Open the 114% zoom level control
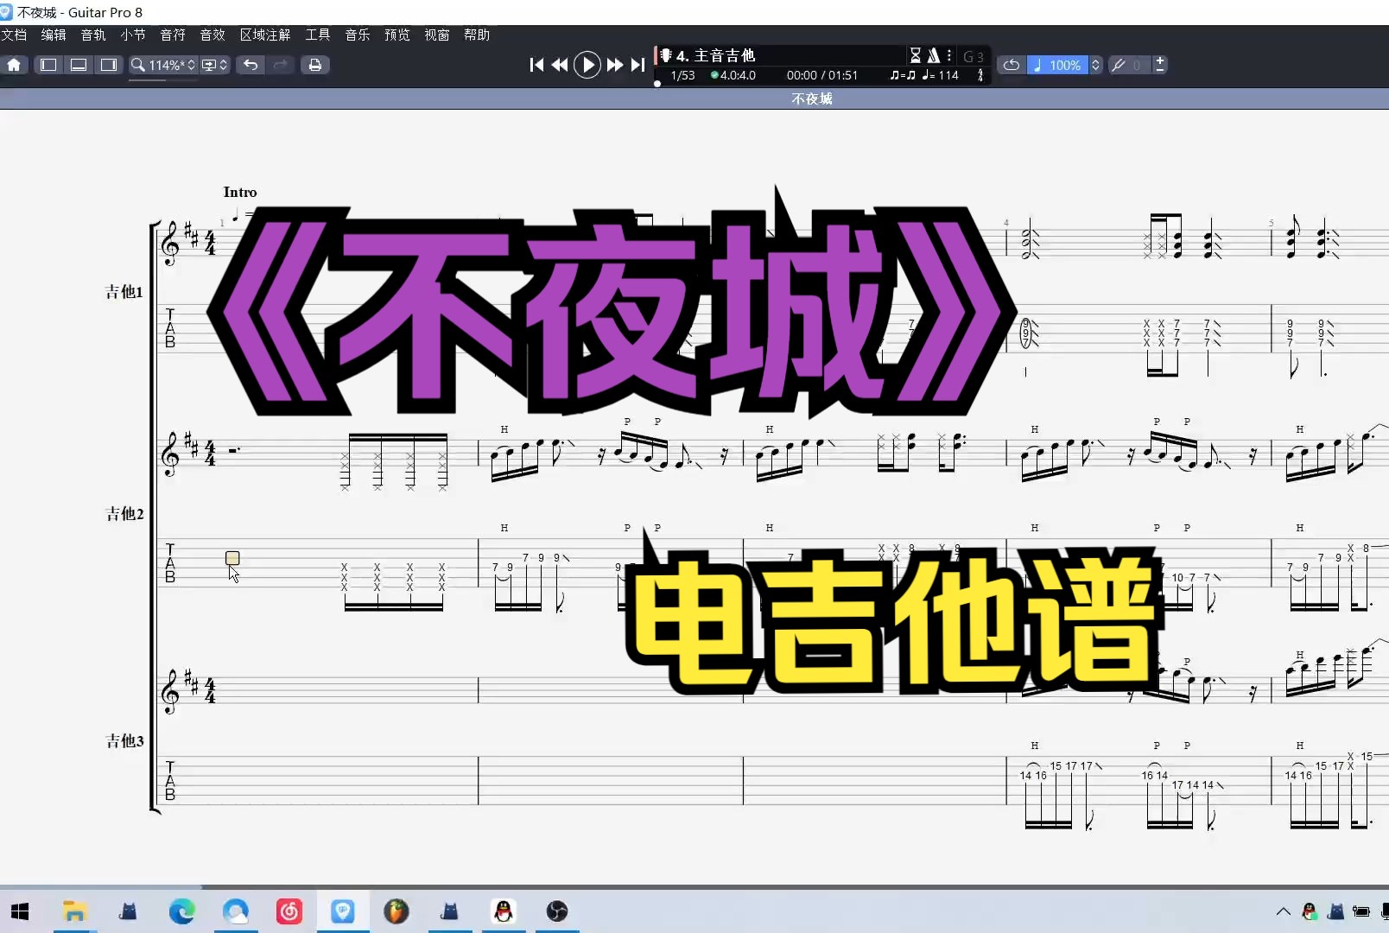 point(162,65)
